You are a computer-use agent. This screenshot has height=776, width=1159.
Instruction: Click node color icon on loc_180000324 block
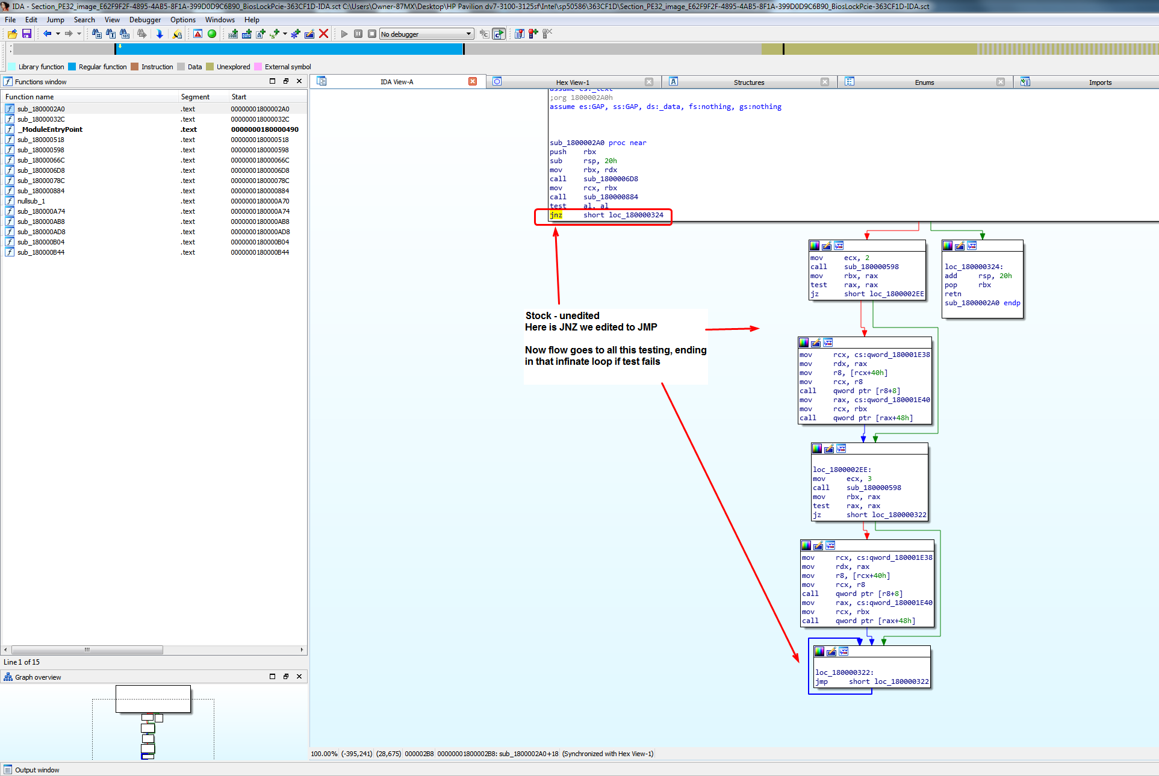tap(948, 246)
